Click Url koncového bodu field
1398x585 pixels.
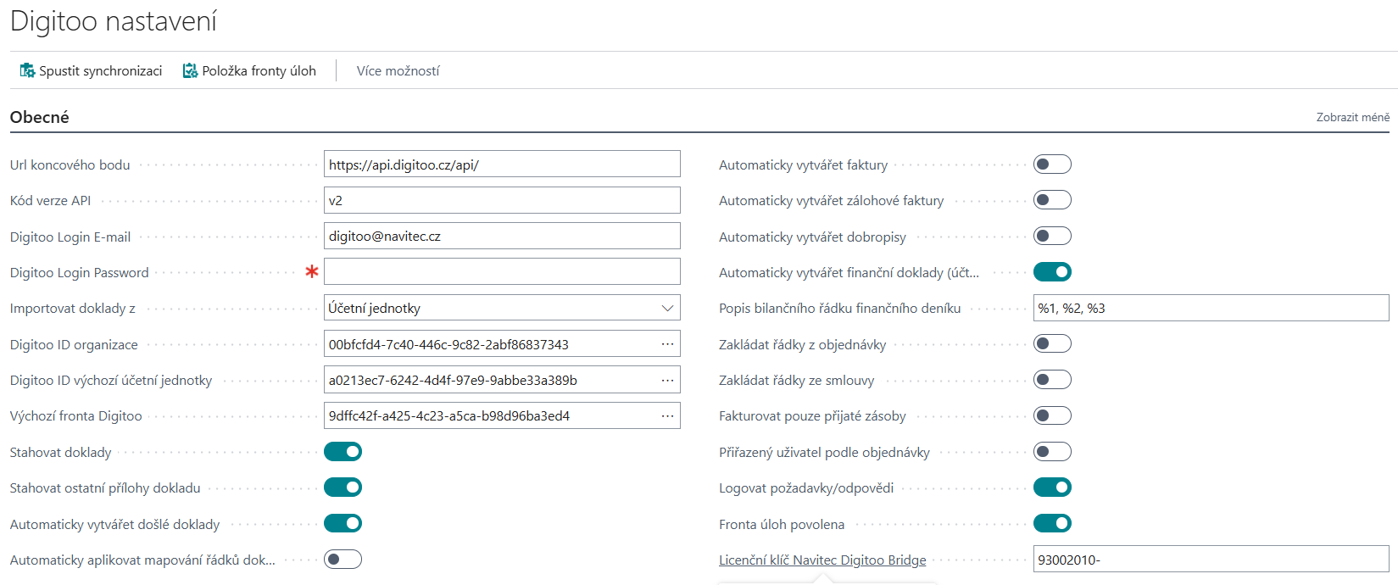tap(502, 164)
